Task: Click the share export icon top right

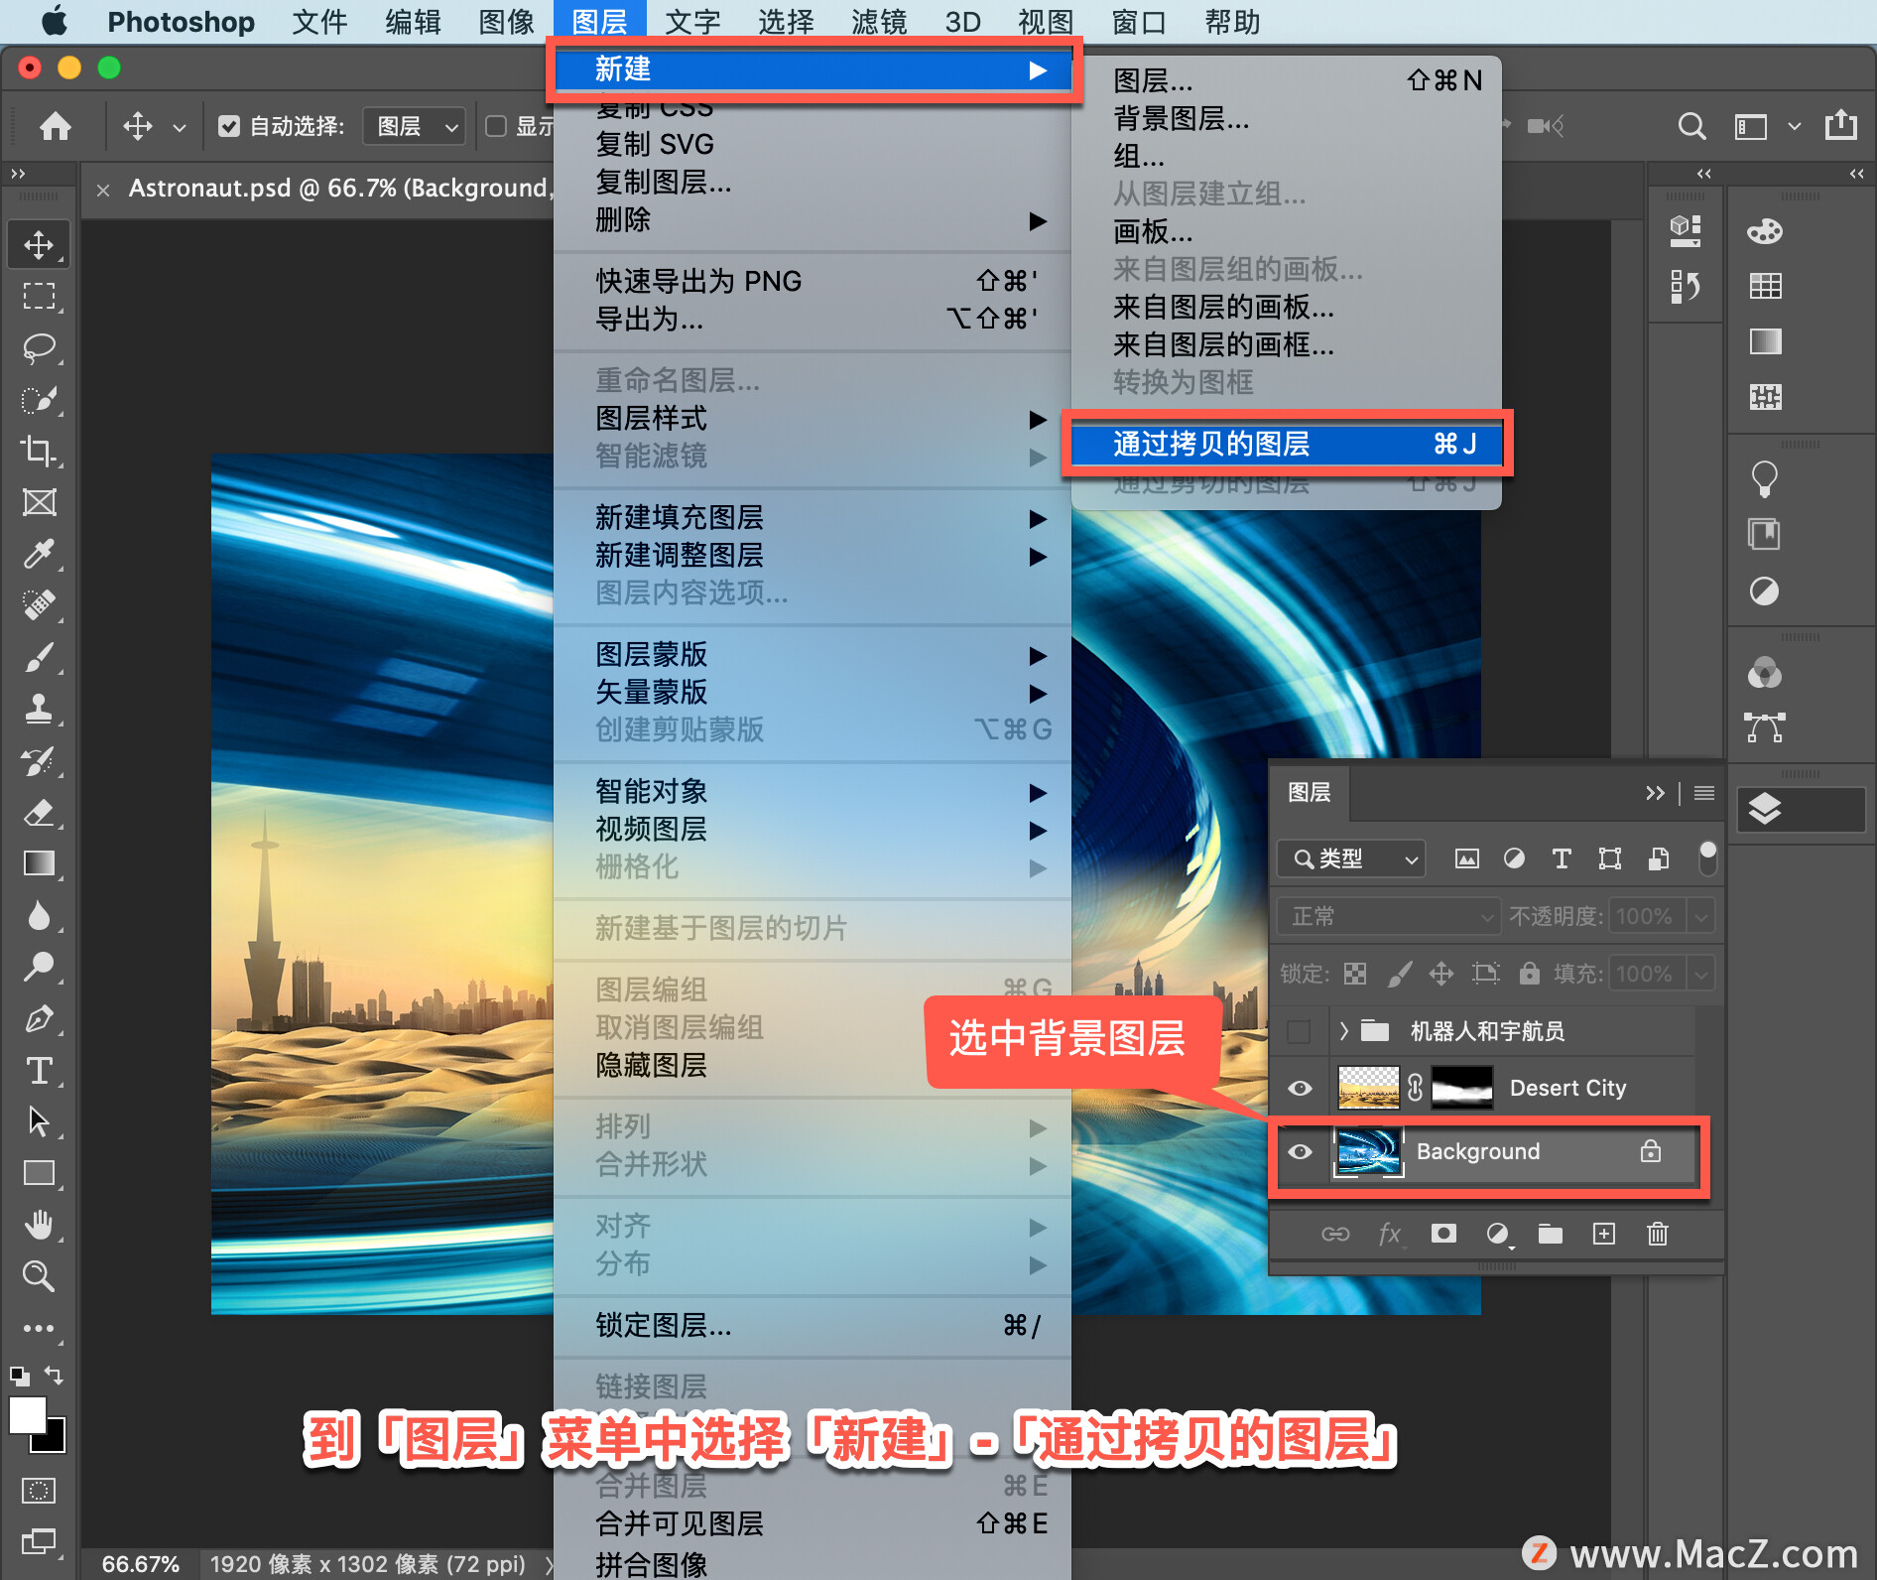Action: click(x=1841, y=125)
